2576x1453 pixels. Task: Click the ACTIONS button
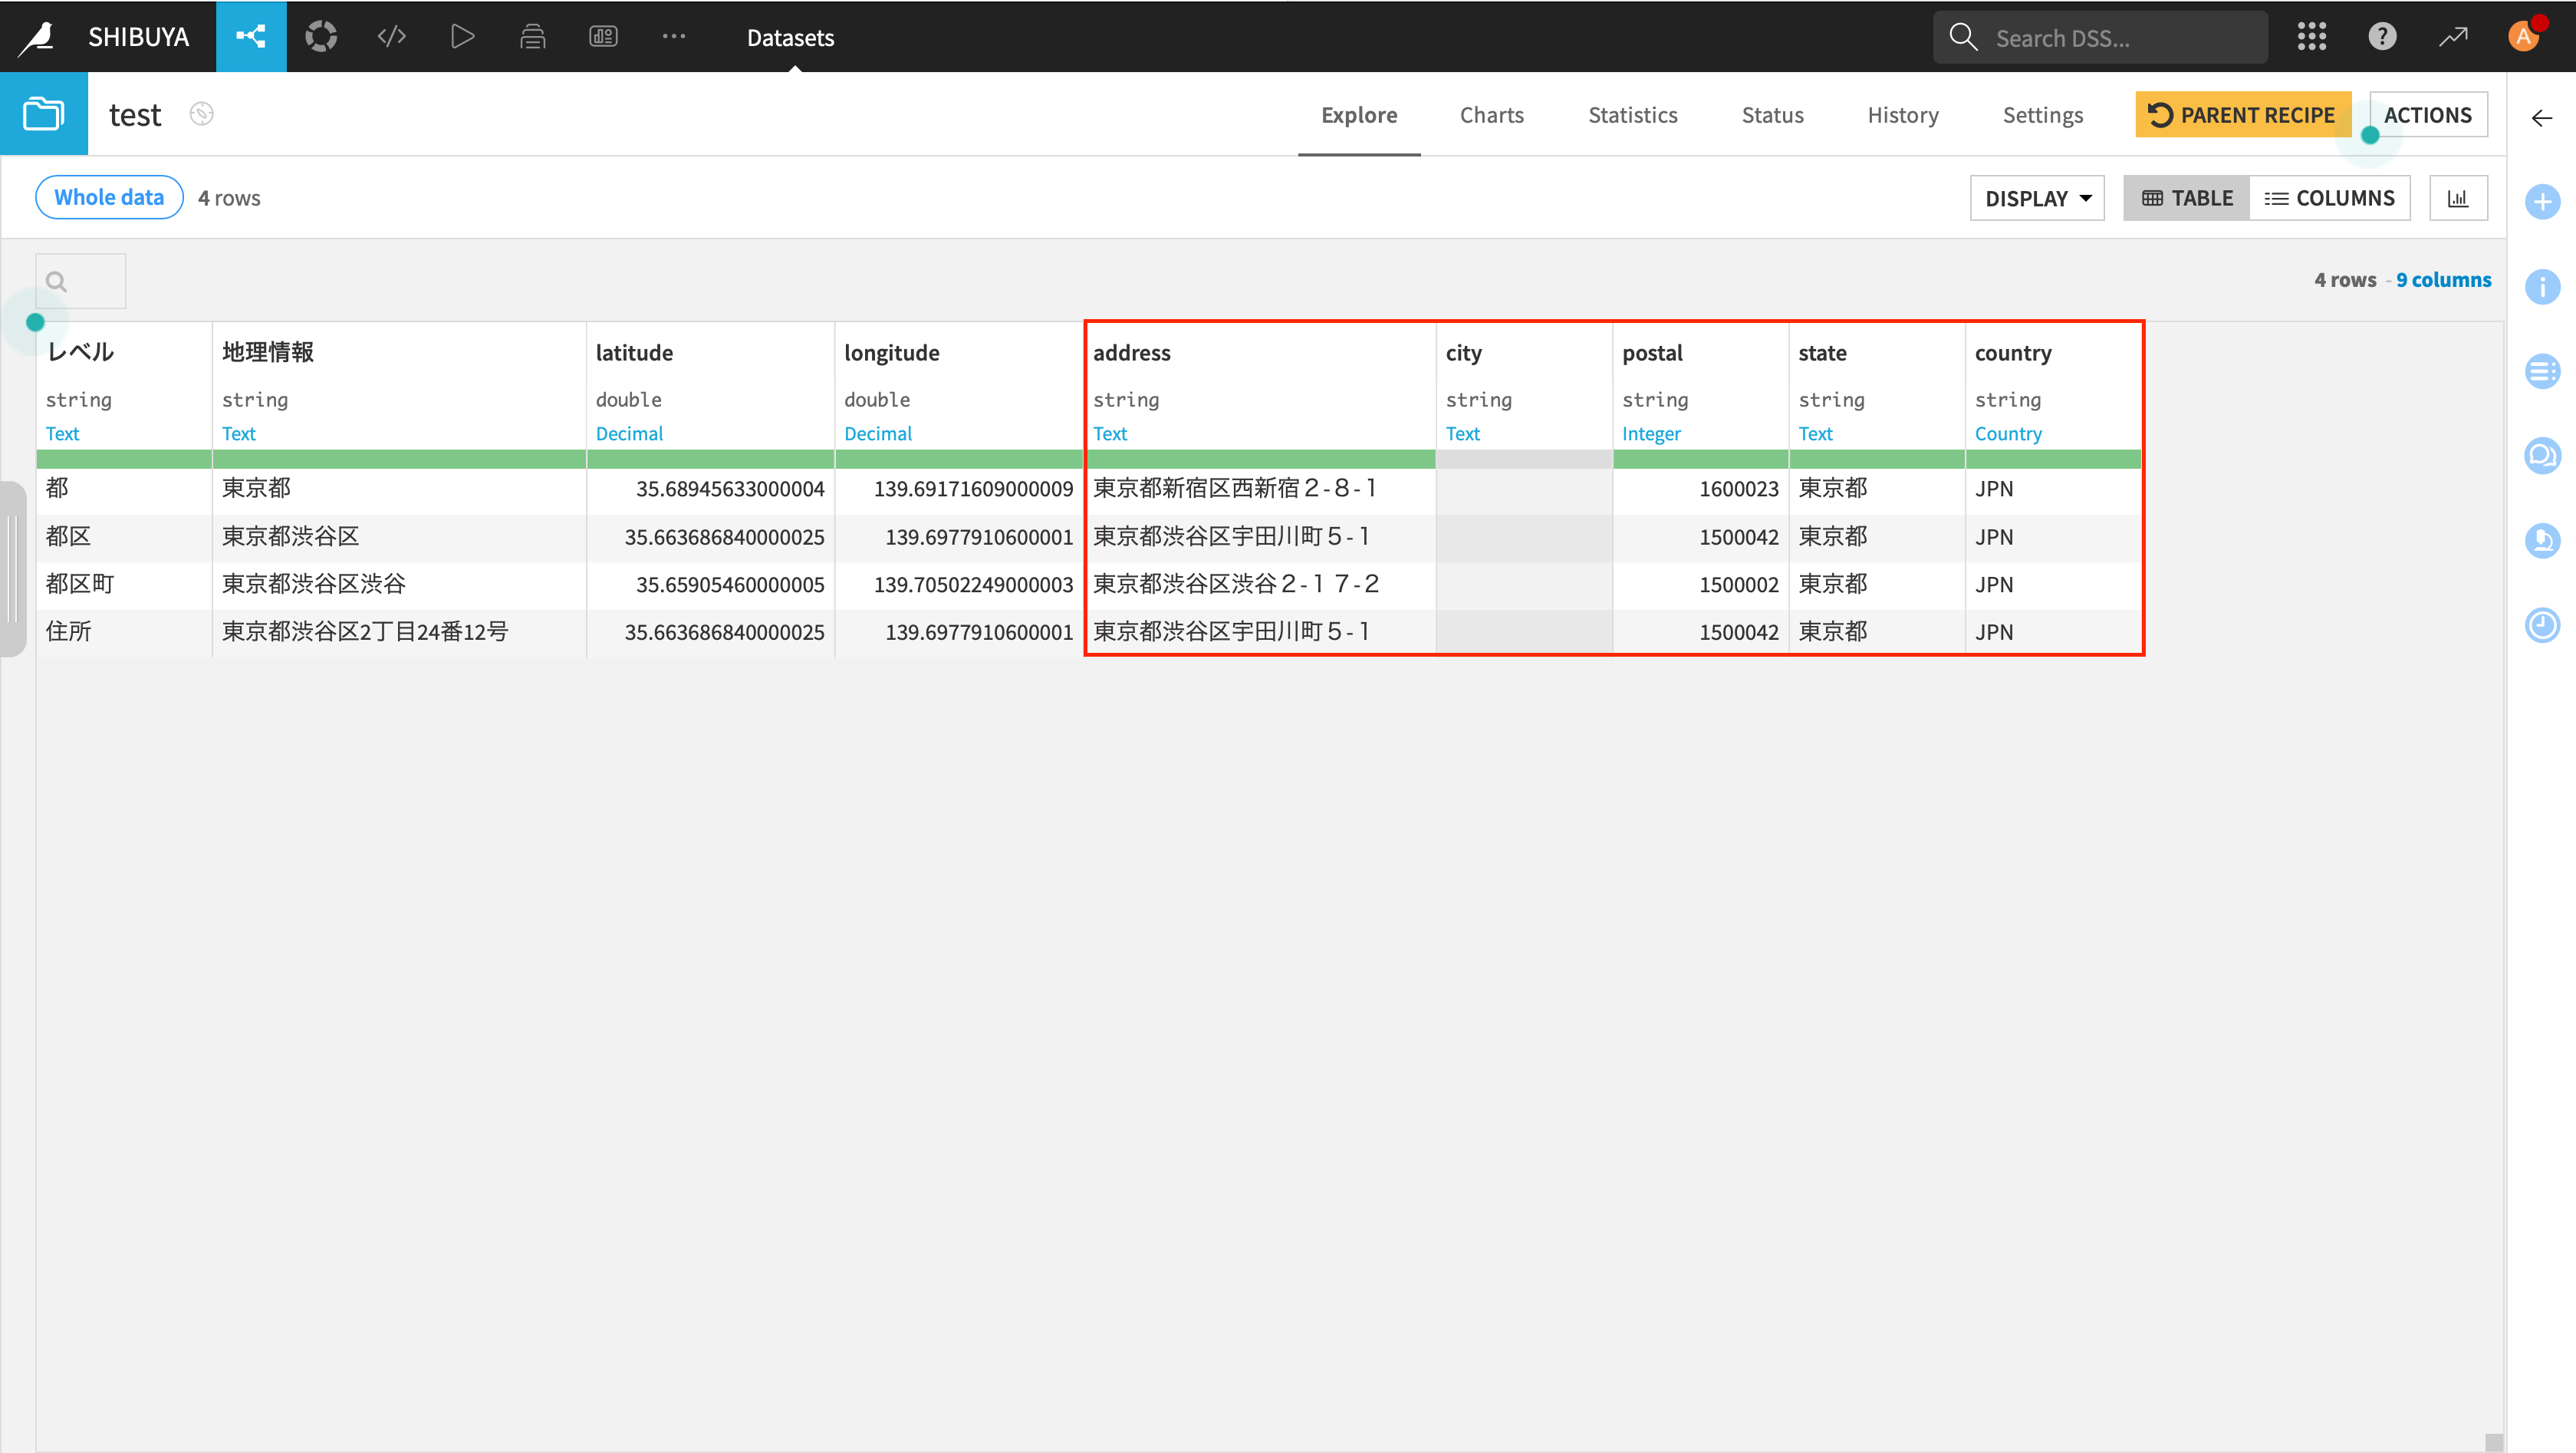pyautogui.click(x=2427, y=114)
